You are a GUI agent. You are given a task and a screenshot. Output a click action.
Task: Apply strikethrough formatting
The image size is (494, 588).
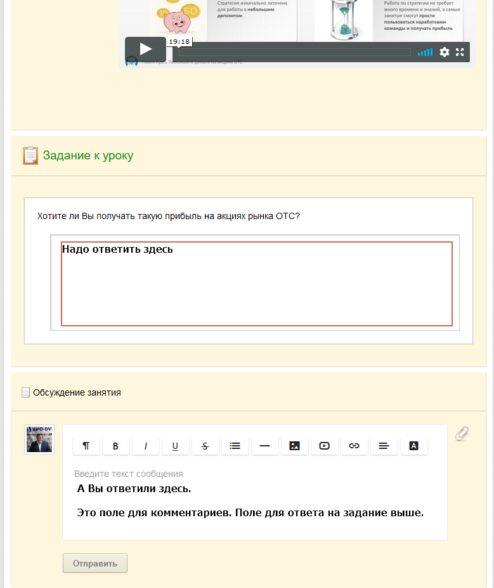[205, 446]
